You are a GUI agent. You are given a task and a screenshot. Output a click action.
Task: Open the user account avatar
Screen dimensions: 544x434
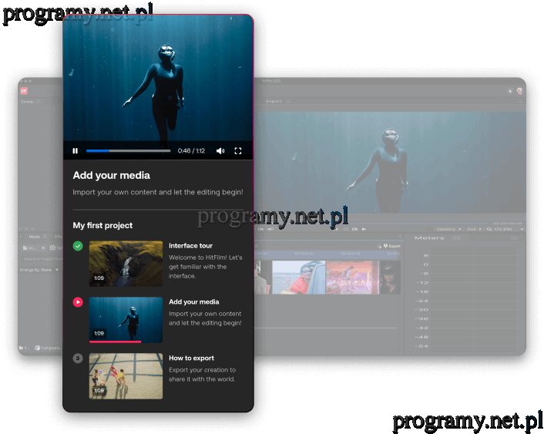tap(519, 90)
